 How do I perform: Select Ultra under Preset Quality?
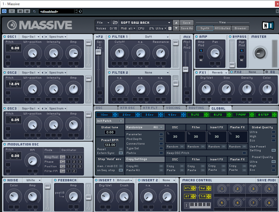(274, 162)
